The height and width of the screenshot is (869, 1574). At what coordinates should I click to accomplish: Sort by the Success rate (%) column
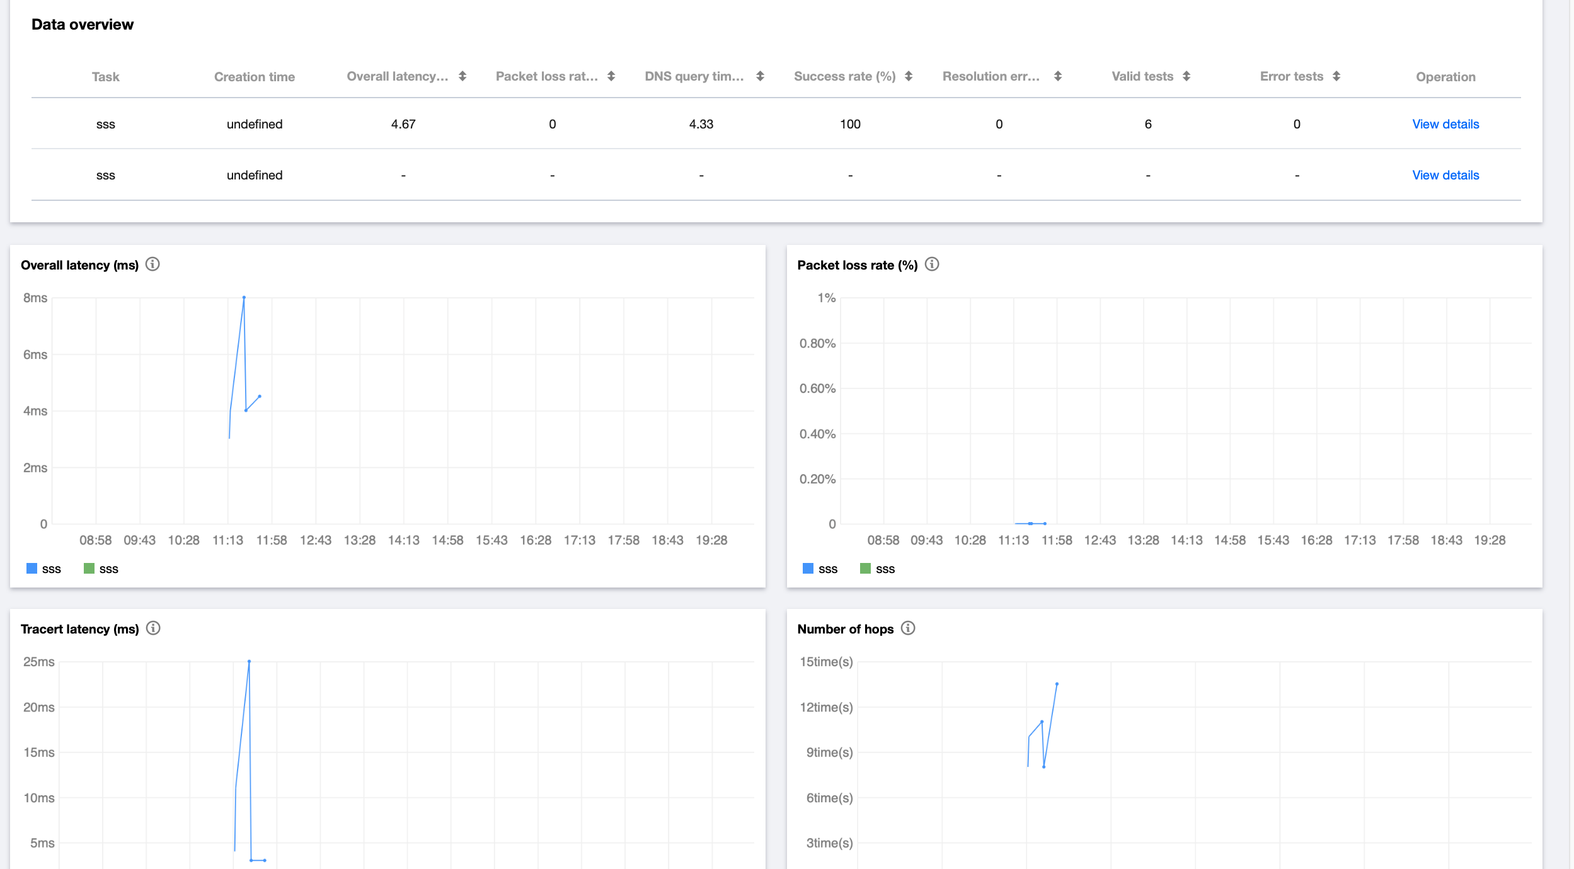(x=909, y=76)
